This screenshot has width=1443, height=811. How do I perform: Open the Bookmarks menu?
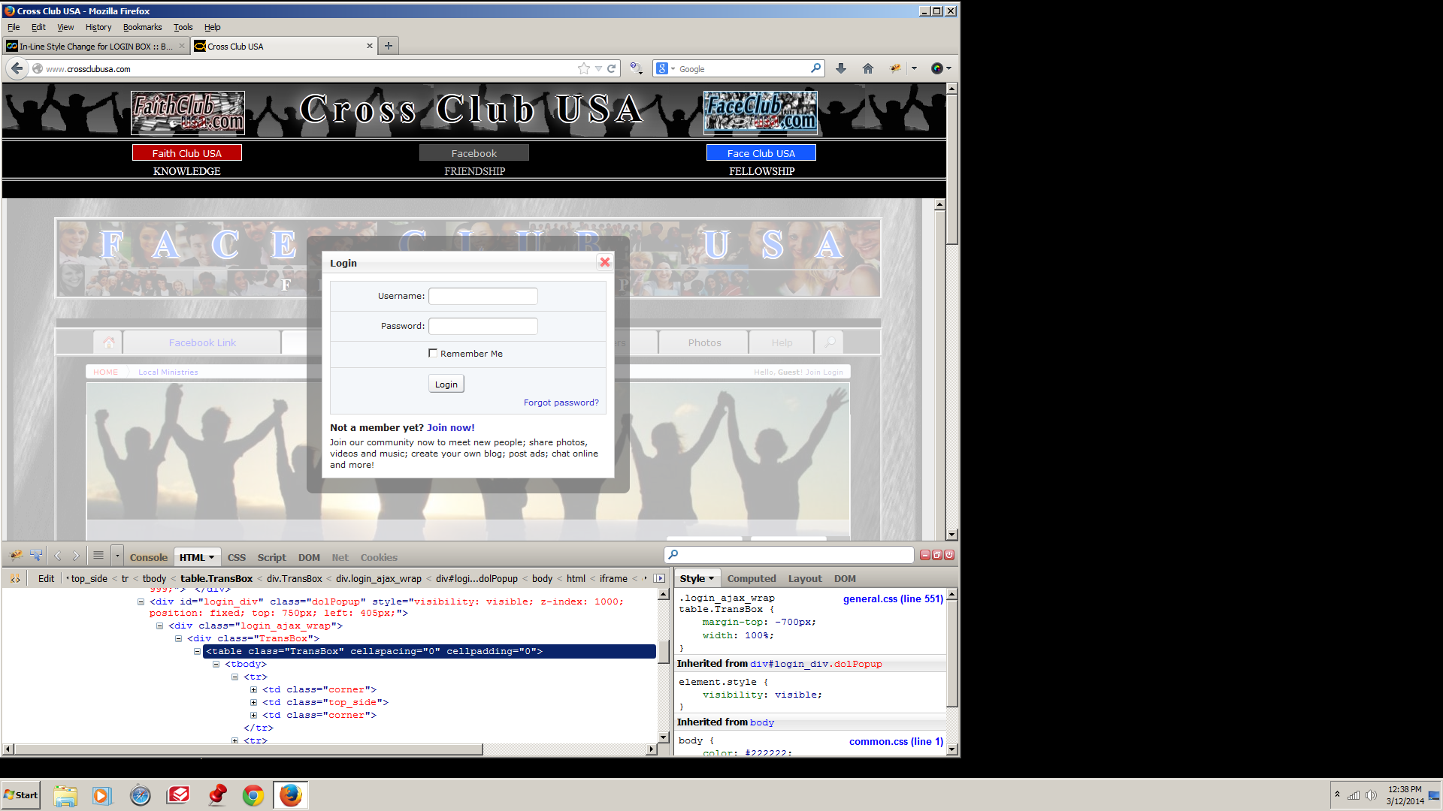(142, 27)
